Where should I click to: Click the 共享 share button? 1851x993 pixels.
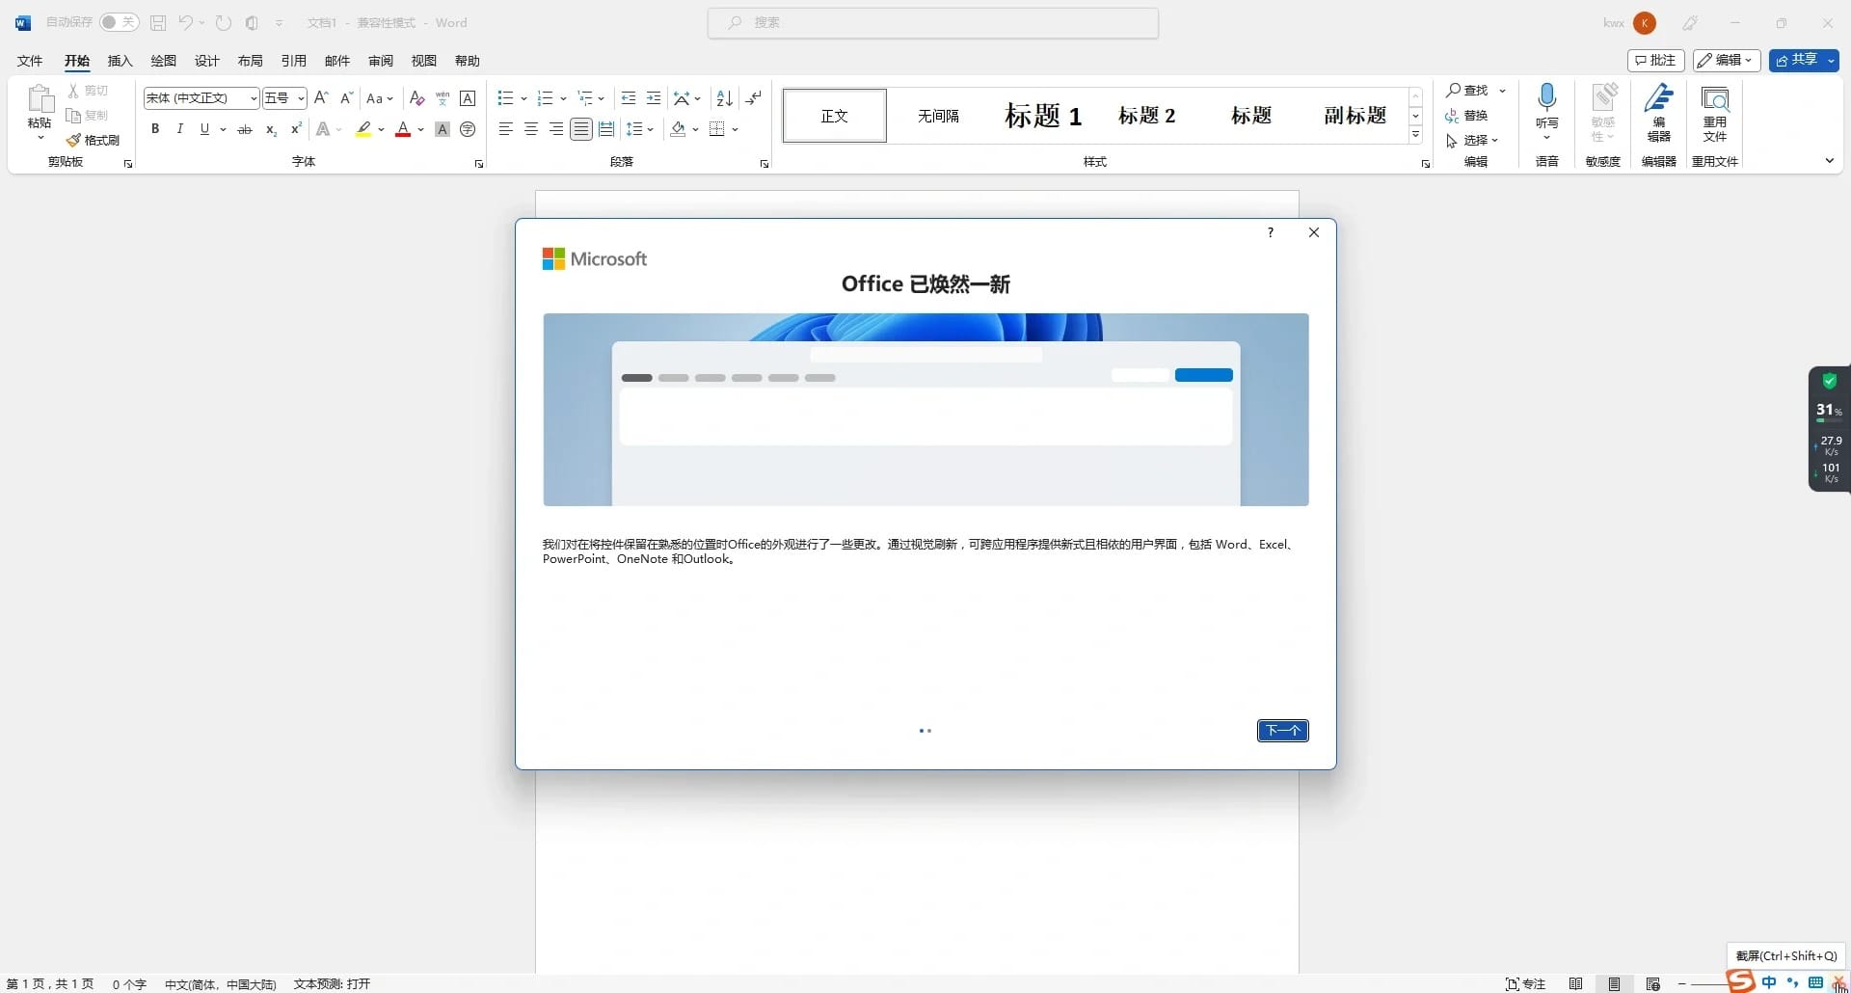point(1804,61)
